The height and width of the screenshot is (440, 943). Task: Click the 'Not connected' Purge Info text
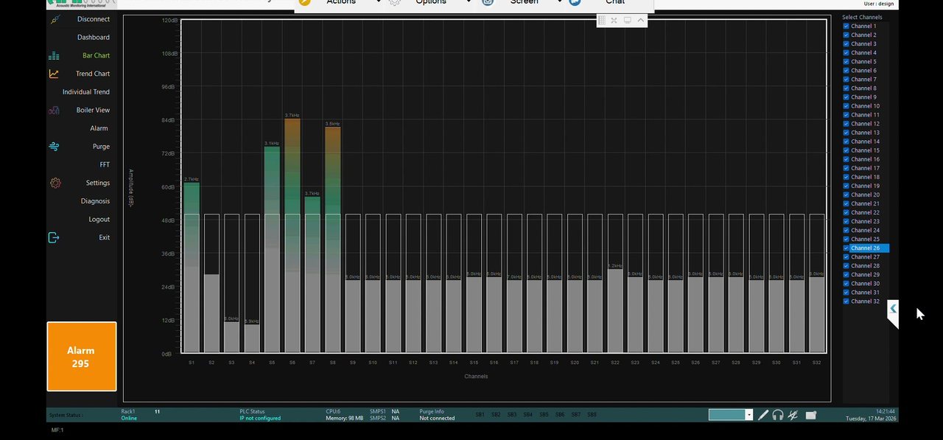pyautogui.click(x=437, y=419)
